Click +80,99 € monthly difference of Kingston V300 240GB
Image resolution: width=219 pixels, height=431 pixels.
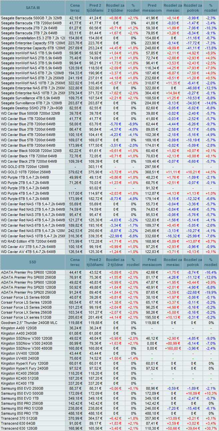173,343
